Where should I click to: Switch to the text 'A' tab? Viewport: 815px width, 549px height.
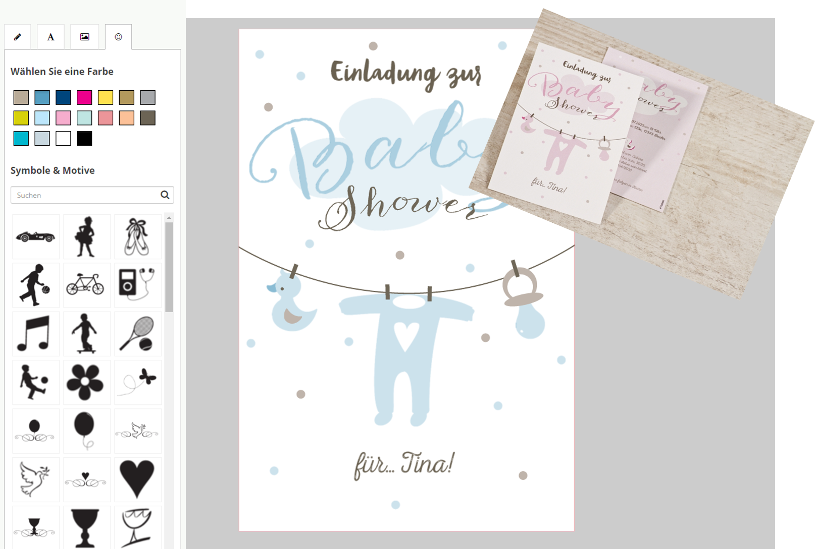50,37
